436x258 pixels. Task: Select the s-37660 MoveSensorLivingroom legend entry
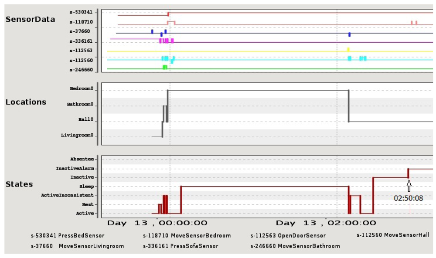[77, 246]
